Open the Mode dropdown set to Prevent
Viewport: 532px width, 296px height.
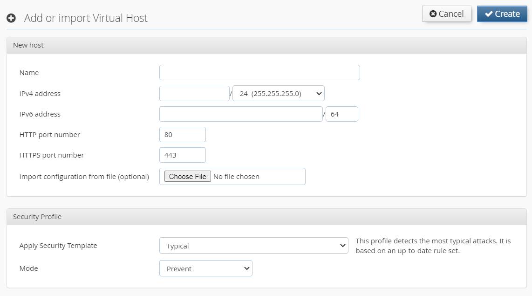[x=206, y=268]
